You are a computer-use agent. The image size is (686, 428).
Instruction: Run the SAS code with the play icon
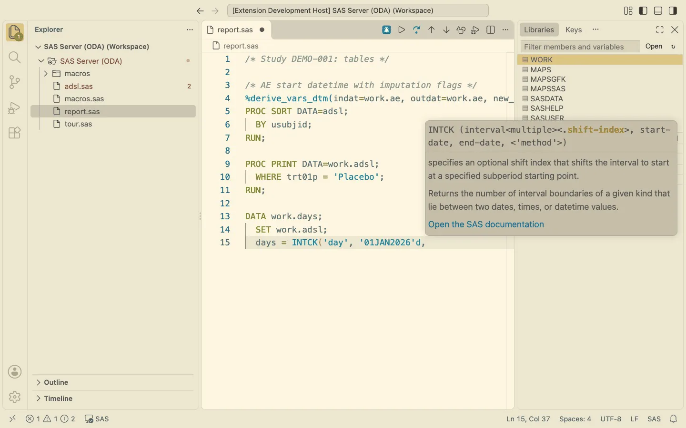402,30
